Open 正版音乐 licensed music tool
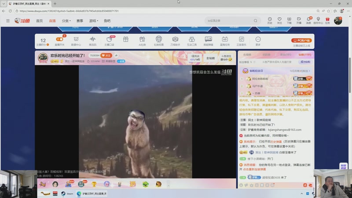 tap(241, 41)
